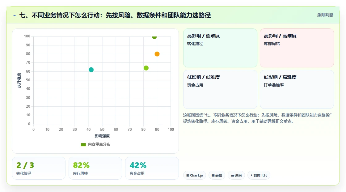Image resolution: width=346 pixels, height=192 pixels.
Task: Select the 表格 tag
Action: point(217,175)
